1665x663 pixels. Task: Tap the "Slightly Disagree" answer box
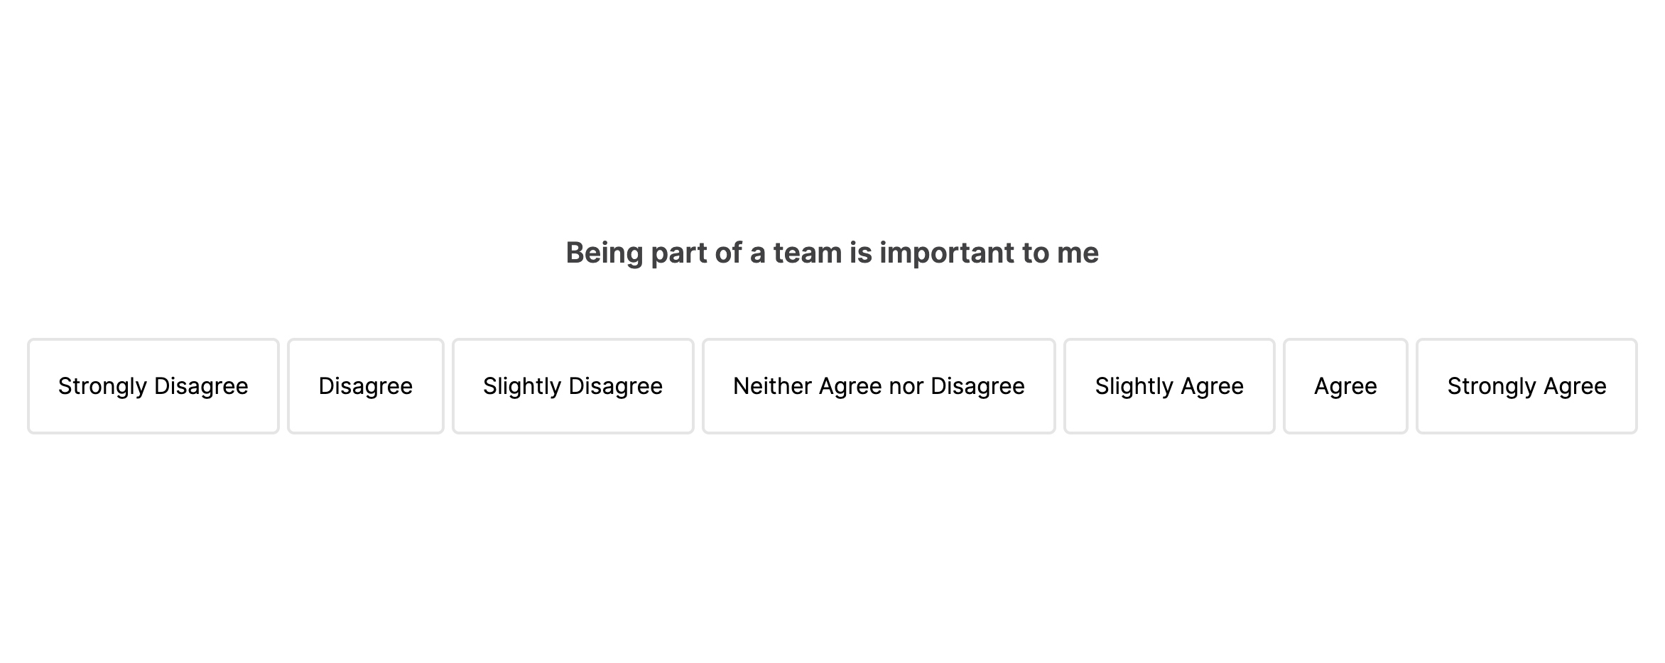click(x=573, y=386)
